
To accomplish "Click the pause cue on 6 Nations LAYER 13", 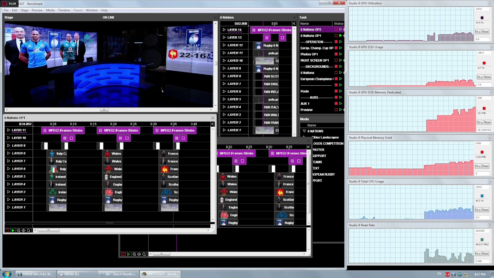I will click(267, 38).
